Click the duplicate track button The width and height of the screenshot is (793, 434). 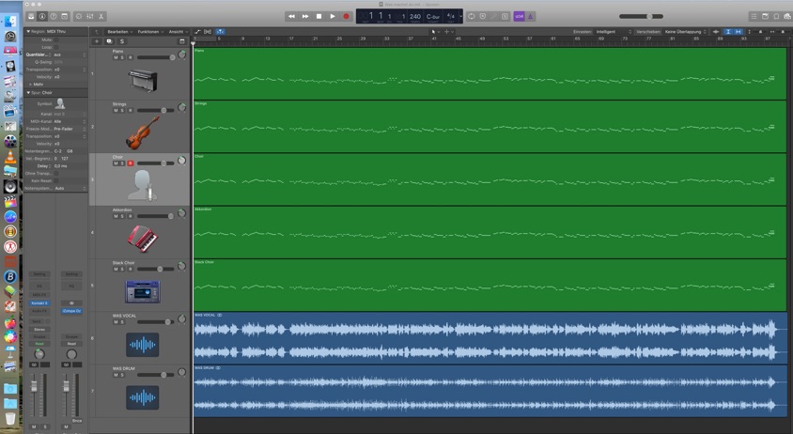[x=109, y=41]
